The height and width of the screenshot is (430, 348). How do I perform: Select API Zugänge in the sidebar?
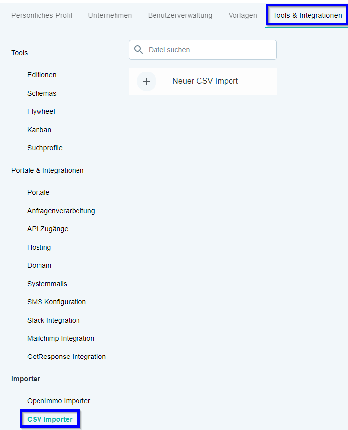coord(47,229)
